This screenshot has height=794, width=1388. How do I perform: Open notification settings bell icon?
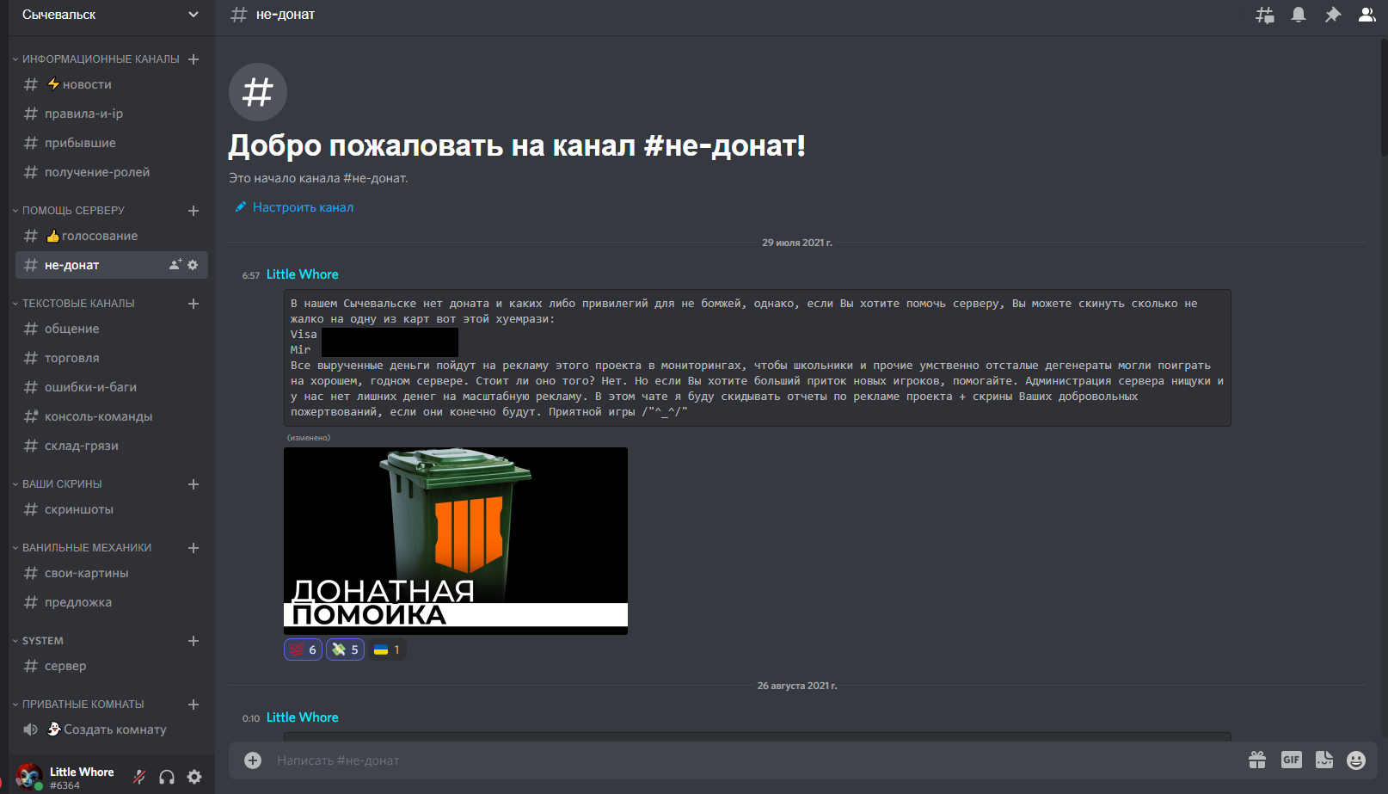point(1299,15)
